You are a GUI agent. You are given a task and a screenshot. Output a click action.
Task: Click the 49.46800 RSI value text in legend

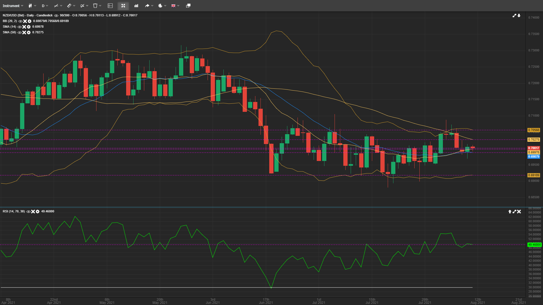click(x=48, y=211)
